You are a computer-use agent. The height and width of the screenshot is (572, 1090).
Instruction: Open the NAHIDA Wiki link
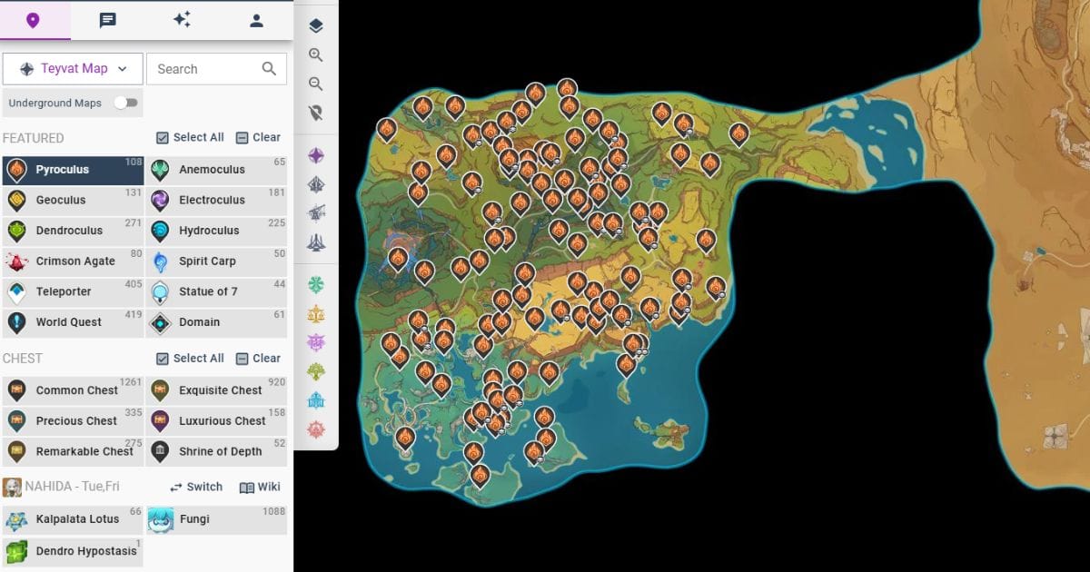pyautogui.click(x=261, y=487)
